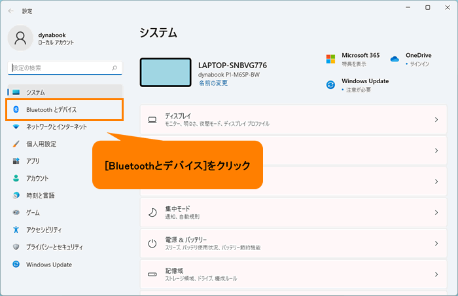Click the search magnifier icon

click(114, 68)
